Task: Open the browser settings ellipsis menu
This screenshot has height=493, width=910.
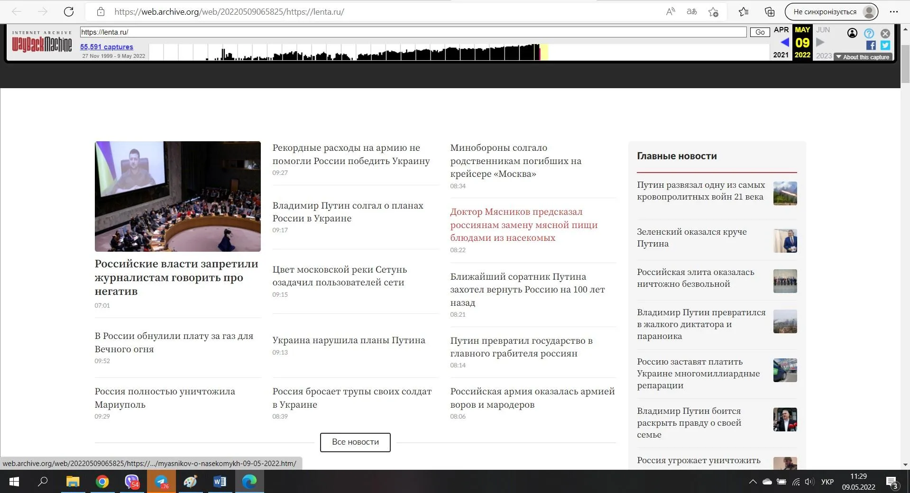Action: (894, 12)
